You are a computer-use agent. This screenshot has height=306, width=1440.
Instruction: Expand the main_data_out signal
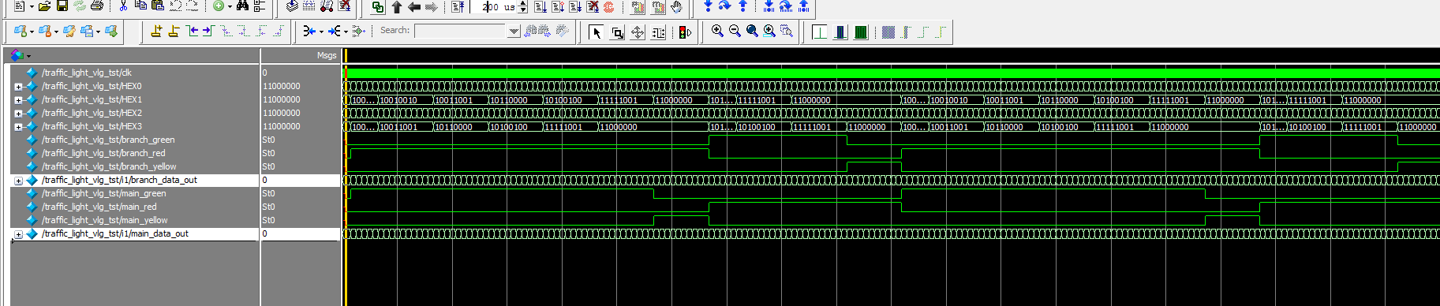18,234
